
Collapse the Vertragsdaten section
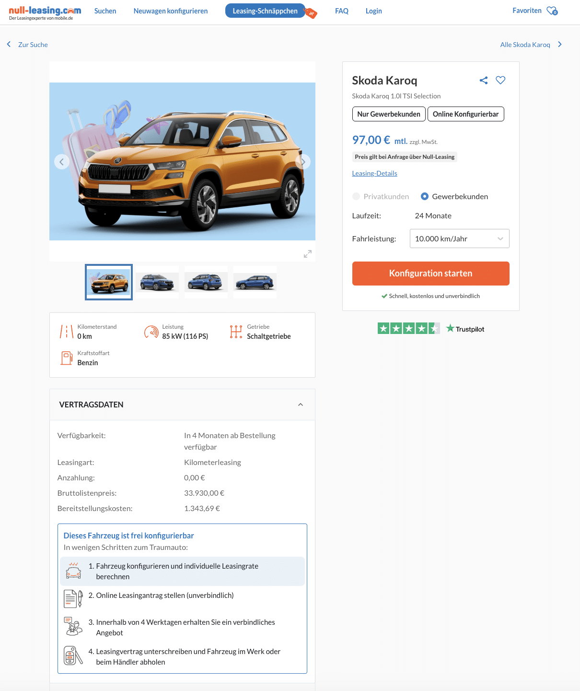(301, 405)
